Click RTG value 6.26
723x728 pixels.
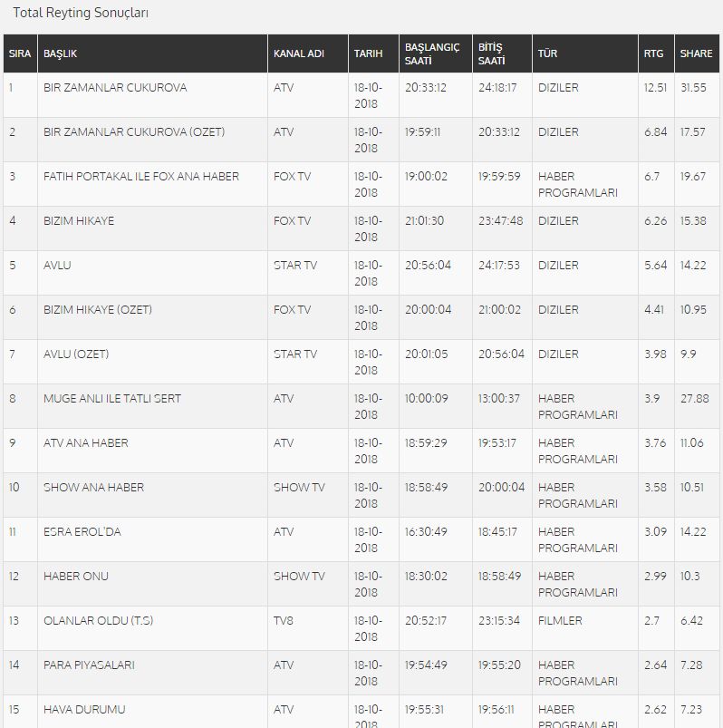(656, 220)
